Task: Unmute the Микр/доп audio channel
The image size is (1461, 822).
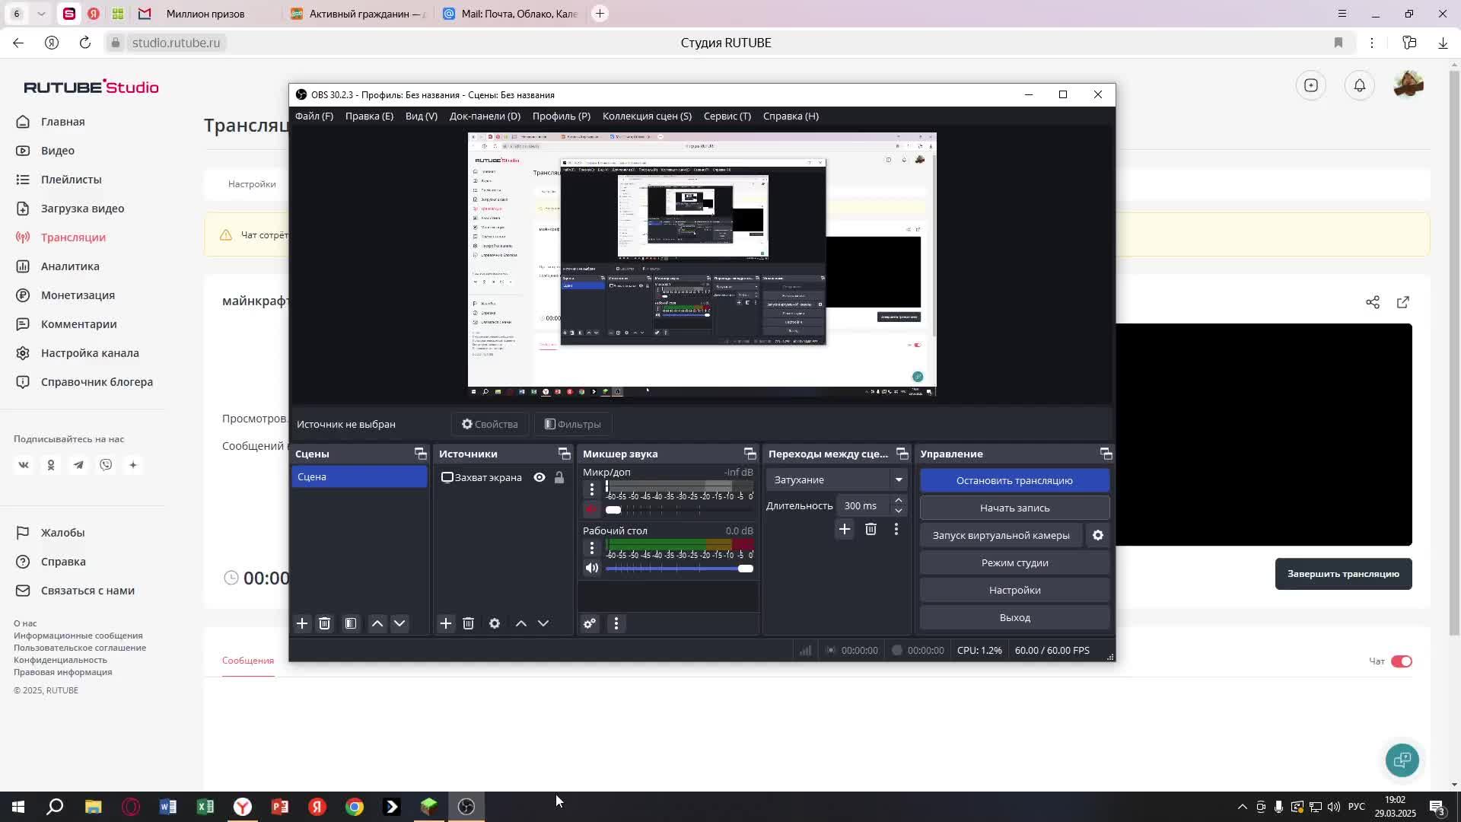Action: [x=591, y=509]
